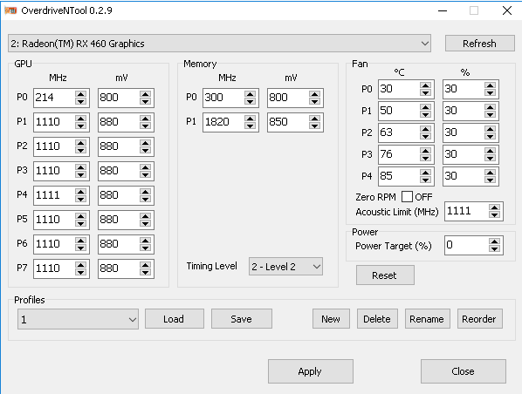Viewport: 522px width, 394px height.
Task: Decrease Power Target with down arrow
Action: 495,249
